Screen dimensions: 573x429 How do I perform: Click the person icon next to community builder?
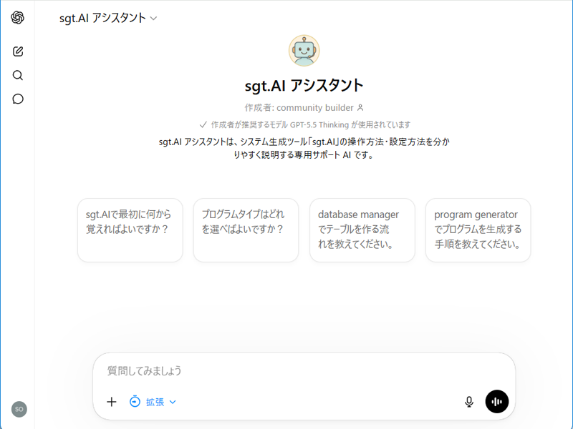click(360, 108)
